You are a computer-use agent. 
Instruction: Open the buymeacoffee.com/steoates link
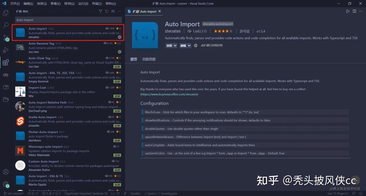point(169,94)
